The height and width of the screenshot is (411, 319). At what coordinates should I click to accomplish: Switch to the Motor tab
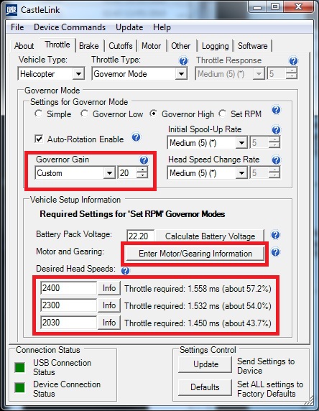(152, 46)
